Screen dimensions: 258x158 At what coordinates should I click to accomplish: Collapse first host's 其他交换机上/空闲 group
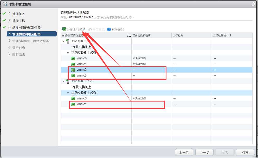[68, 53]
